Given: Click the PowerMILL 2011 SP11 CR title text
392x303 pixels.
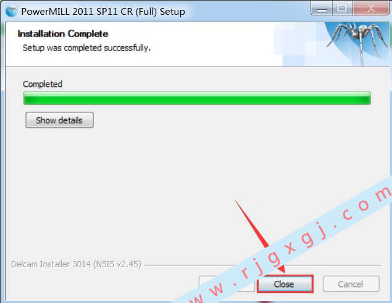Looking at the screenshot, I should tap(103, 12).
